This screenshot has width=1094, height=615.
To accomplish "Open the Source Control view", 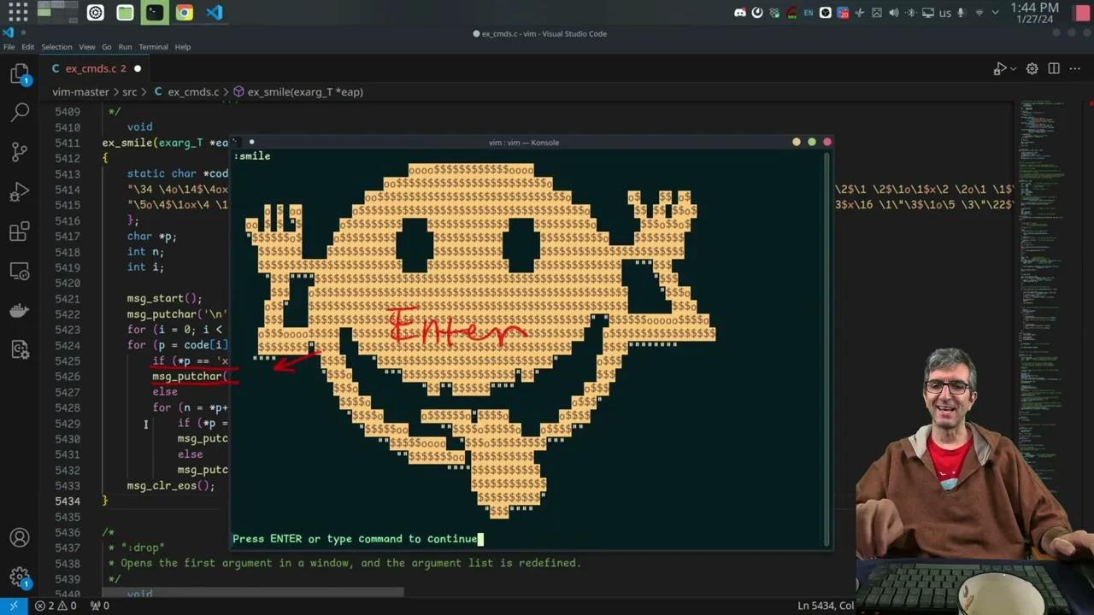I will pyautogui.click(x=20, y=152).
